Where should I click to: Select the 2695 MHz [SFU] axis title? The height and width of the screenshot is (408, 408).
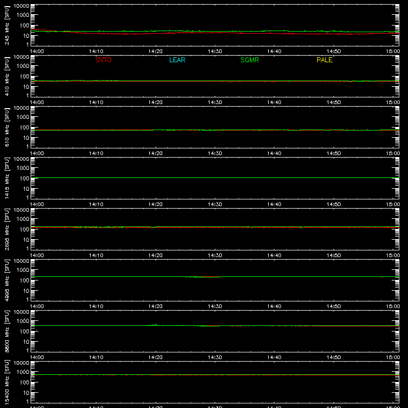[7, 229]
